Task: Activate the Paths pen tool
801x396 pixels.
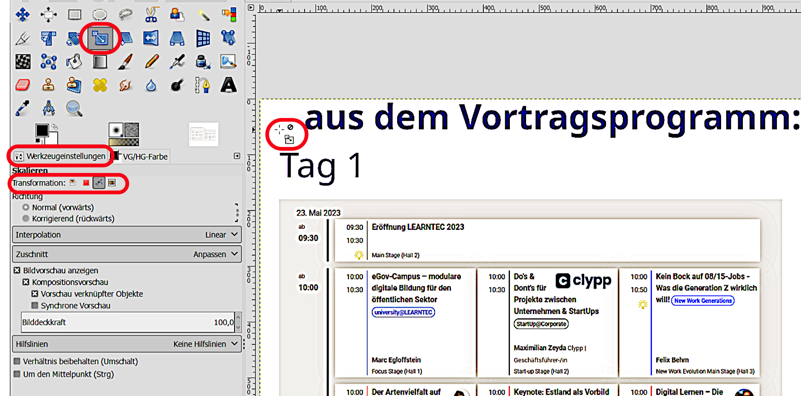Action: coord(202,85)
